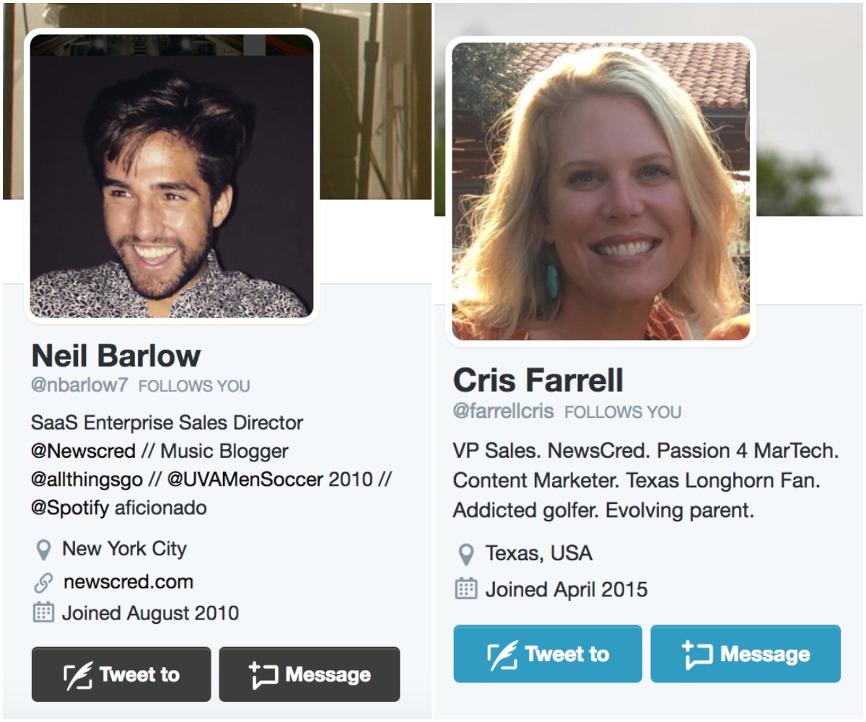The width and height of the screenshot is (866, 722).
Task: Click the message bubble icon on Neil's Message button
Action: 263,675
